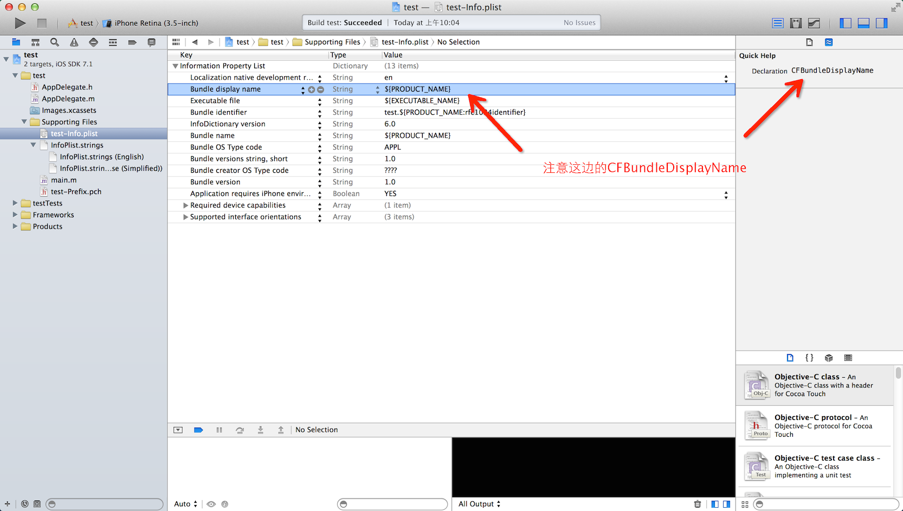Step over in the debug bar
The height and width of the screenshot is (511, 903).
click(x=240, y=430)
